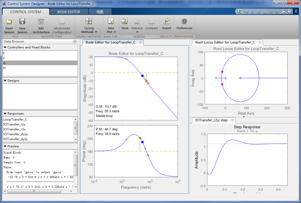Export the design with green arrow icon

167,21
